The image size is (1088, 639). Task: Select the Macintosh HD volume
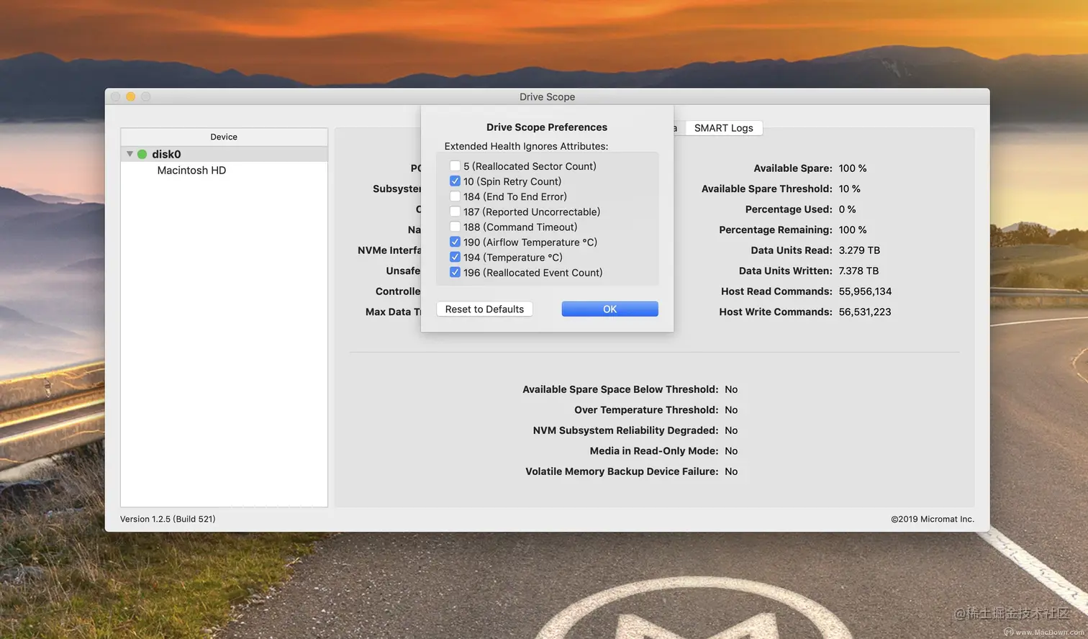coord(191,171)
